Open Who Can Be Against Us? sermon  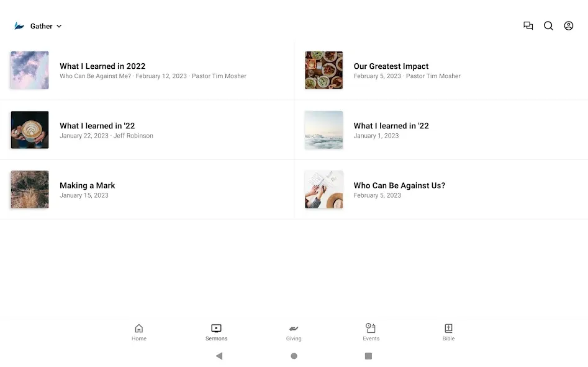pyautogui.click(x=441, y=190)
